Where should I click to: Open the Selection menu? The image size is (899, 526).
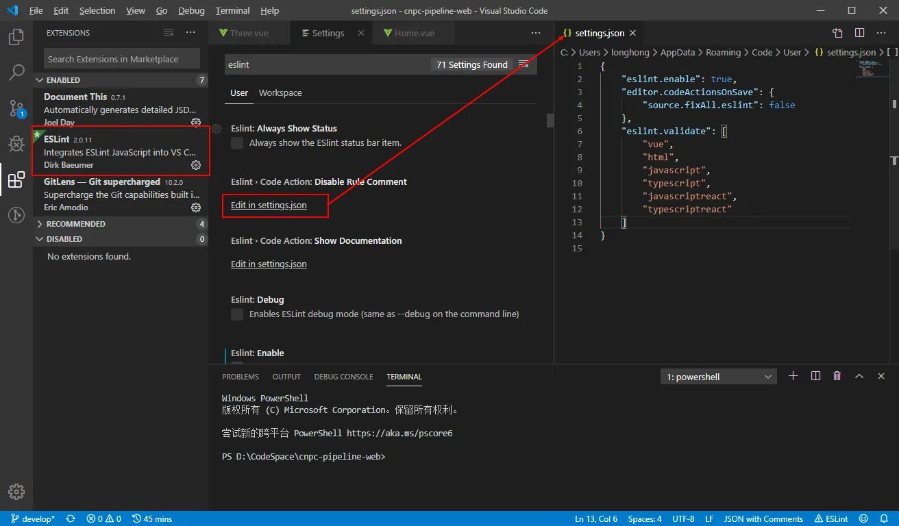click(x=97, y=11)
